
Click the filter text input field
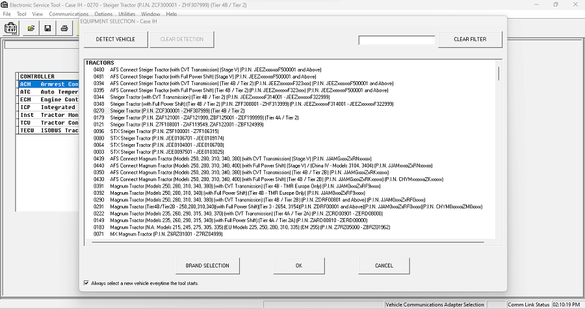pos(397,40)
